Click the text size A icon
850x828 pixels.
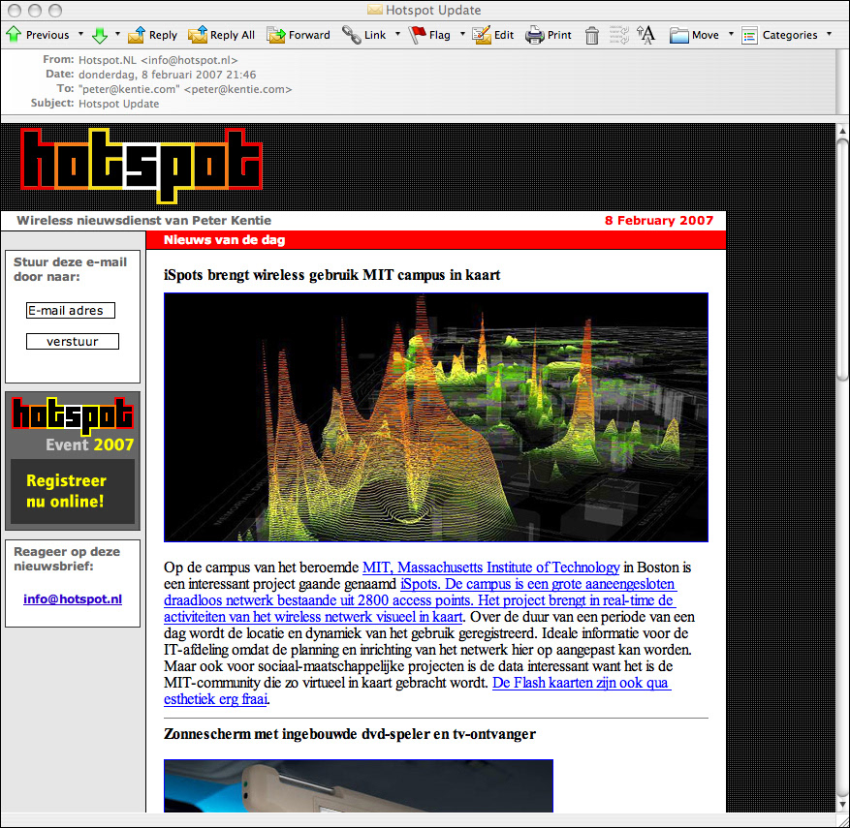(x=645, y=35)
